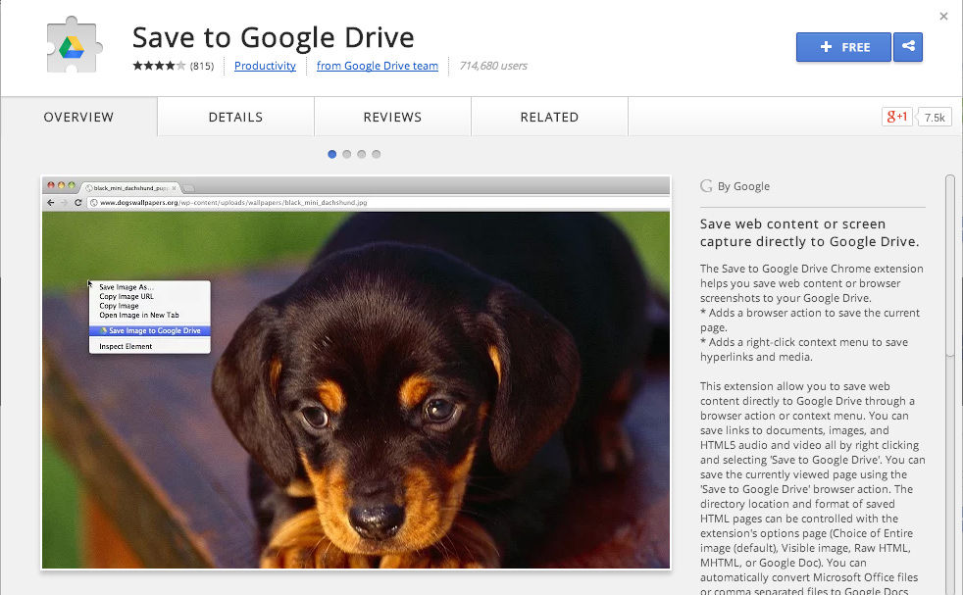Click 'Open Image in New Tab' in screenshot menu

[x=139, y=315]
